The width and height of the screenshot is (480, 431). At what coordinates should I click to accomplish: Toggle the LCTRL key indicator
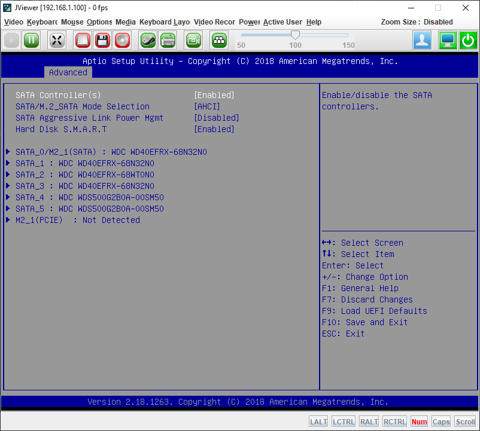coord(344,421)
